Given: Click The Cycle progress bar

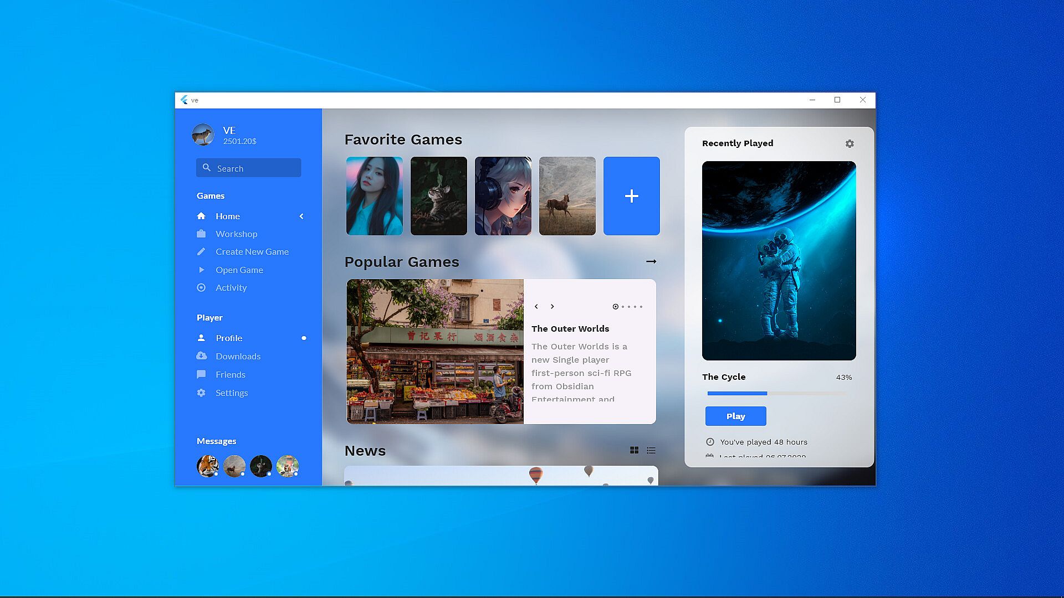Looking at the screenshot, I should pyautogui.click(x=776, y=394).
